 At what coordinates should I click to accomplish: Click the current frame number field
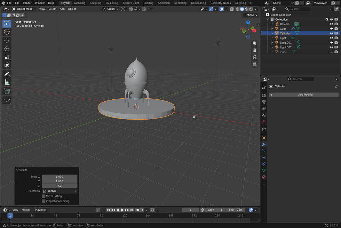[190, 210]
